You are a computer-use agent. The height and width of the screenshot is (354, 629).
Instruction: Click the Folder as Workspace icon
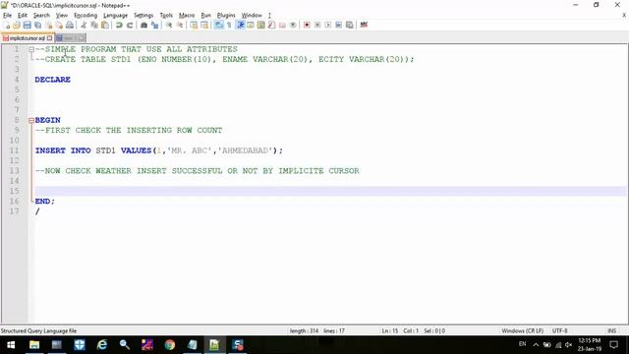tap(282, 25)
